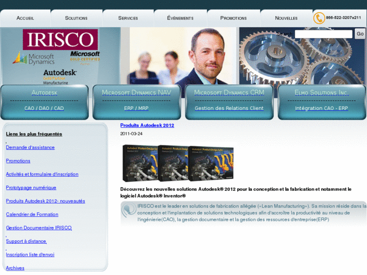Open the Services tab
This screenshot has width=367, height=275.
pyautogui.click(x=128, y=18)
